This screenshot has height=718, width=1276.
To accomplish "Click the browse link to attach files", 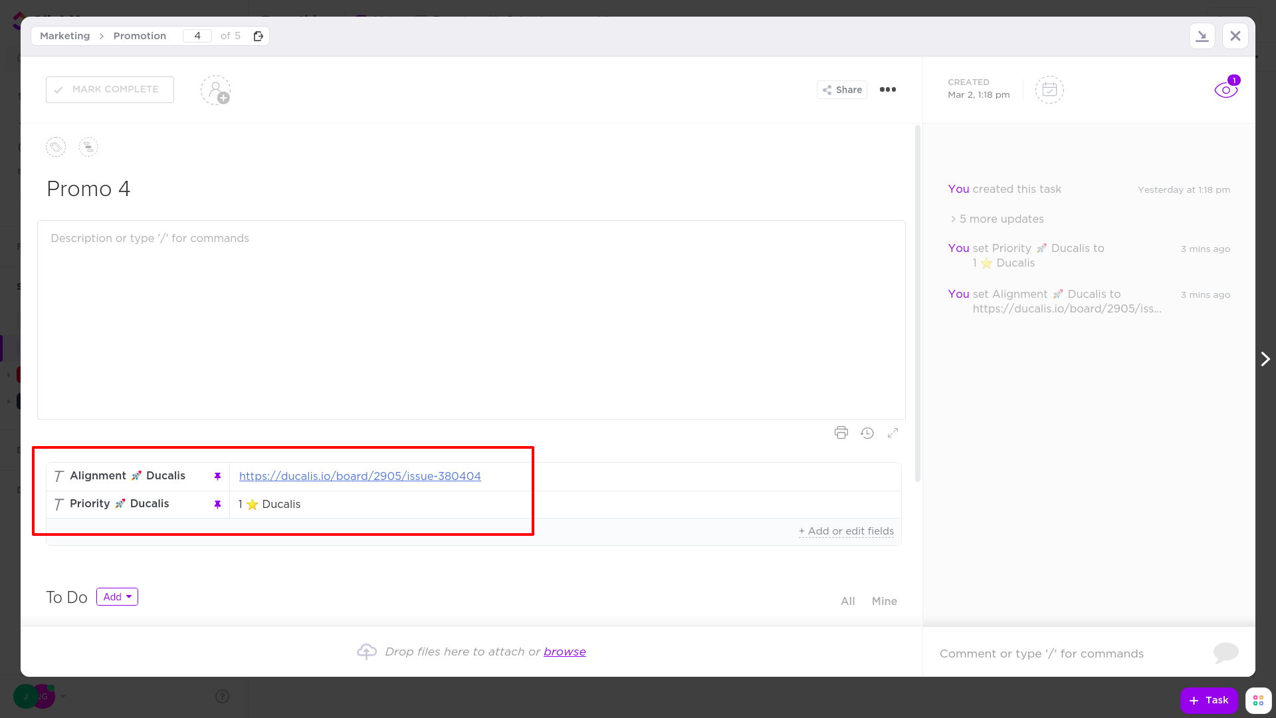I will 565,652.
